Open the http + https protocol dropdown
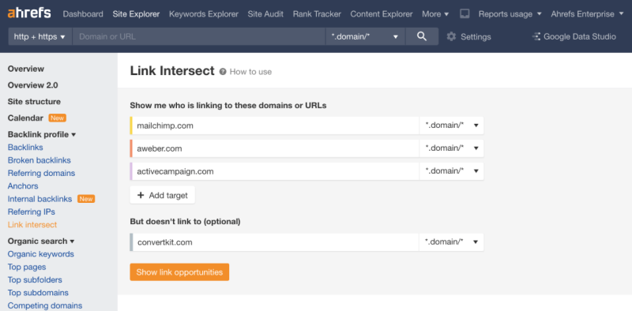The image size is (632, 311). [40, 36]
